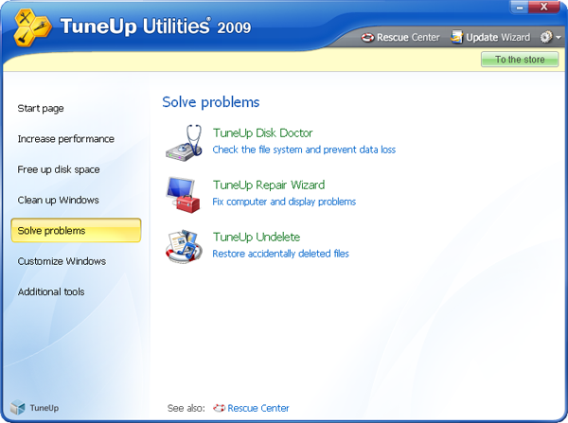The width and height of the screenshot is (568, 423).
Task: Close the TuneUp Utilities window
Action: pos(543,7)
